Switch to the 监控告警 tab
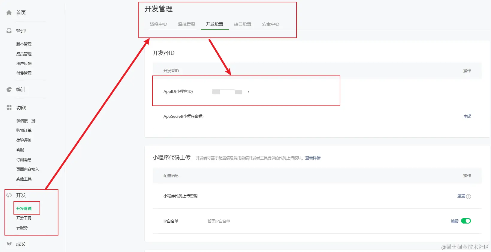 [x=187, y=24]
